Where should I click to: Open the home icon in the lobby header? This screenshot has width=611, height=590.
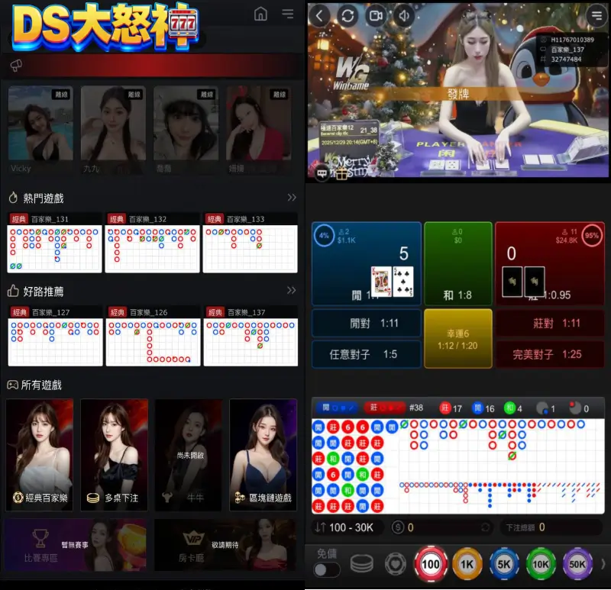(261, 14)
